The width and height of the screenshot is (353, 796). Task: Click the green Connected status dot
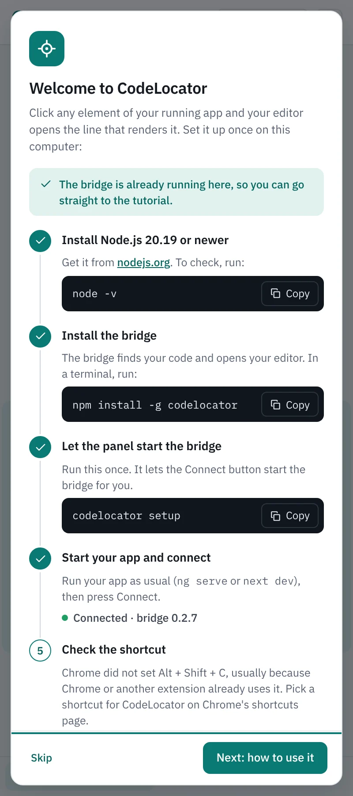[65, 618]
